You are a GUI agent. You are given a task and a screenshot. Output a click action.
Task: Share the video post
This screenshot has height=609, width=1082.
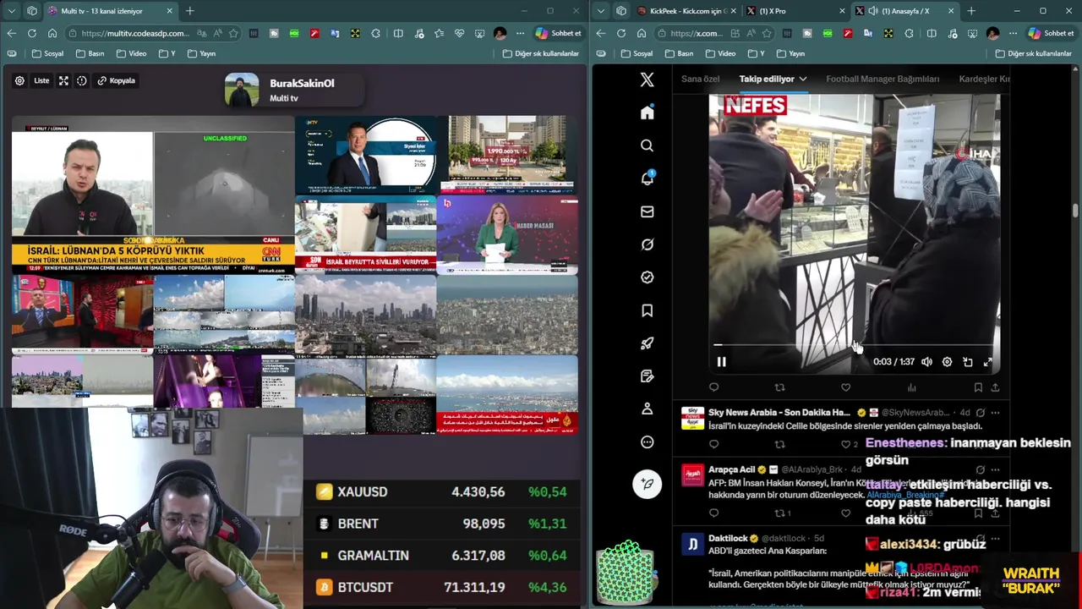(995, 387)
